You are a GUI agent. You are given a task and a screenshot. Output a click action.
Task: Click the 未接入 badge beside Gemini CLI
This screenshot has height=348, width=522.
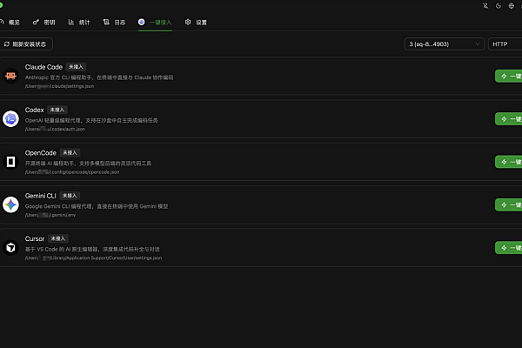click(x=70, y=196)
